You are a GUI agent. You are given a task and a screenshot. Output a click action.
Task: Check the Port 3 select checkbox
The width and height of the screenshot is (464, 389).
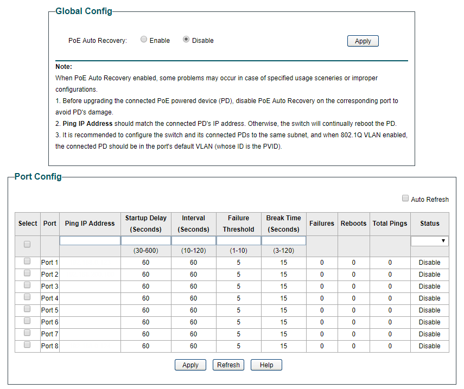click(x=27, y=285)
